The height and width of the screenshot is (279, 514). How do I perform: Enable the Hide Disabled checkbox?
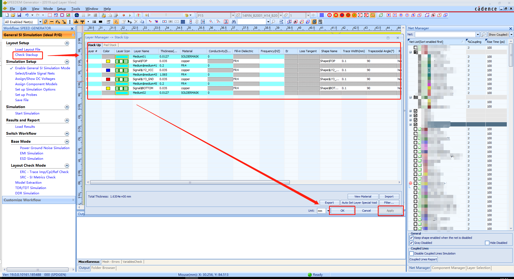pyautogui.click(x=487, y=243)
